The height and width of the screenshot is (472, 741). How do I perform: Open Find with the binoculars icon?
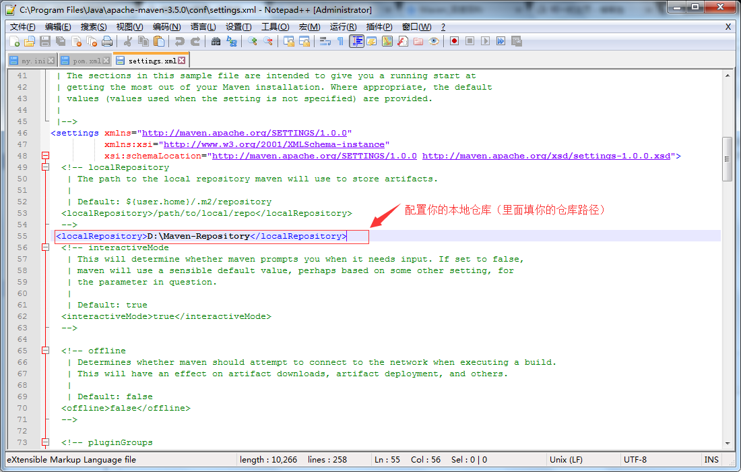(216, 42)
